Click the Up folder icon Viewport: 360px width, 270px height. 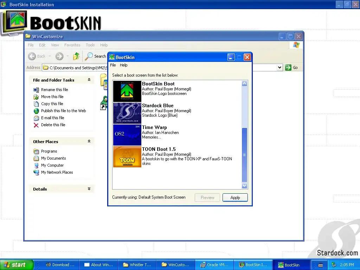tap(76, 56)
